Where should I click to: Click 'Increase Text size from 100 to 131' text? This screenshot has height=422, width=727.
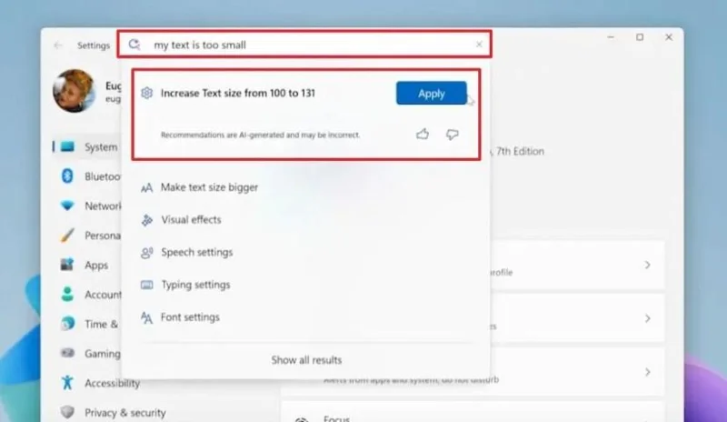coord(238,93)
